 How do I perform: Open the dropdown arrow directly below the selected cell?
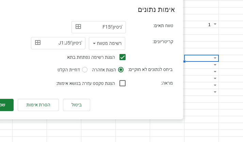(x=215, y=65)
